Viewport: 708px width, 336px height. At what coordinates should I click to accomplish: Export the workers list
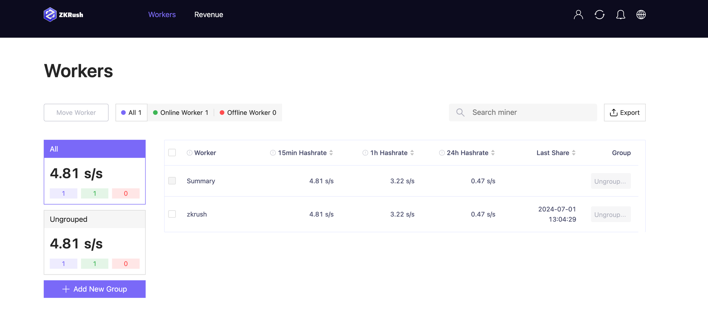624,113
